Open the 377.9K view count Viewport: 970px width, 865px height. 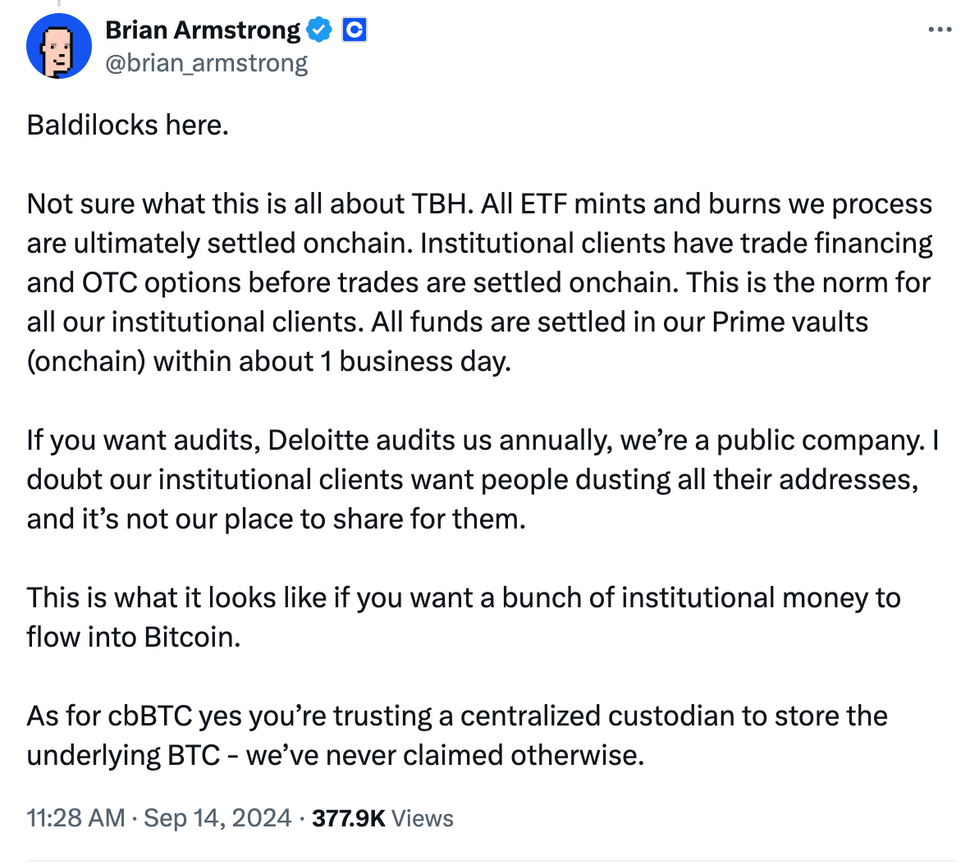click(x=348, y=818)
